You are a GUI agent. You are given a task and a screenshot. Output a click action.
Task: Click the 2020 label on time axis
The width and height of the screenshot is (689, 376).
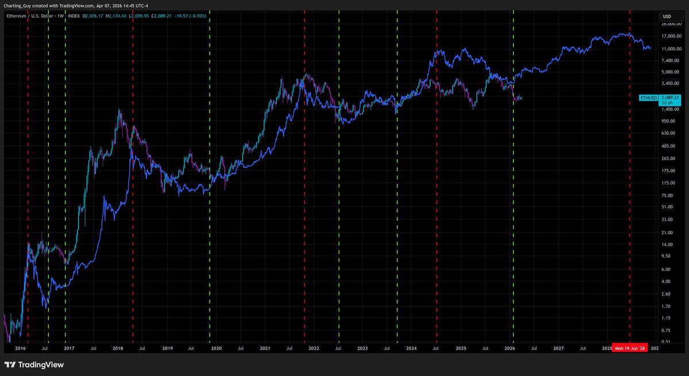[x=216, y=348]
